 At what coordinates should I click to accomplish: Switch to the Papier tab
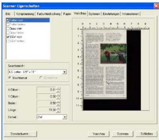click(x=67, y=14)
